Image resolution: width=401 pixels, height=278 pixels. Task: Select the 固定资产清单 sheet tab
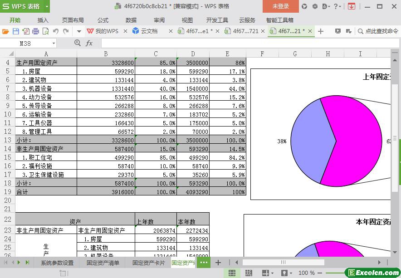tap(103, 263)
